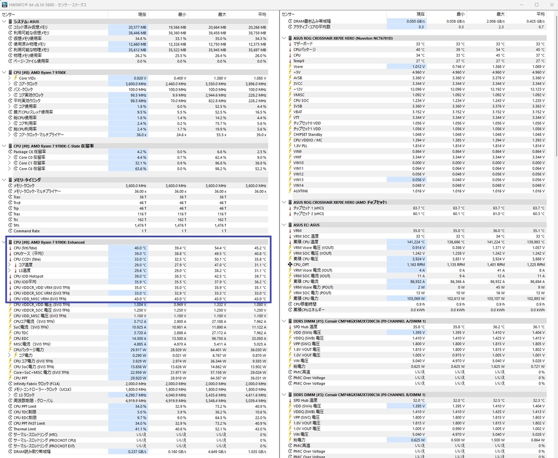Click the 1,163 RPM current value
This screenshot has height=458, width=558.
click(416, 264)
